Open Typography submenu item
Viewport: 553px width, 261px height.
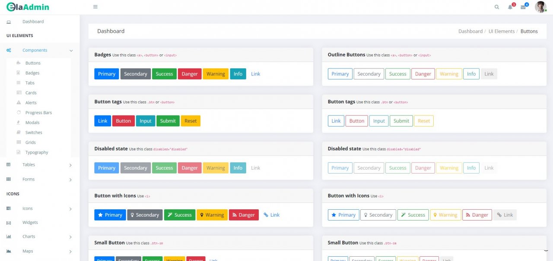[x=37, y=152]
